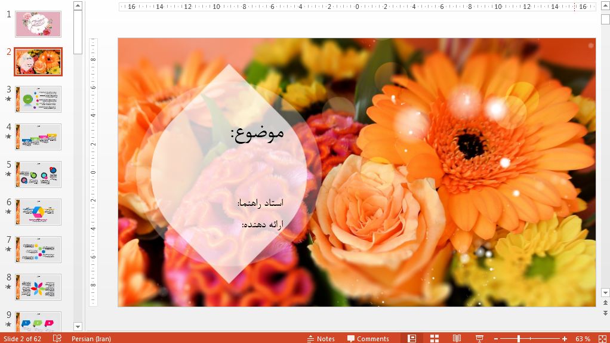Select slide 1 thumbnail

38,24
